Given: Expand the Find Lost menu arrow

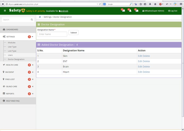Looking at the screenshot, I should [33, 79].
